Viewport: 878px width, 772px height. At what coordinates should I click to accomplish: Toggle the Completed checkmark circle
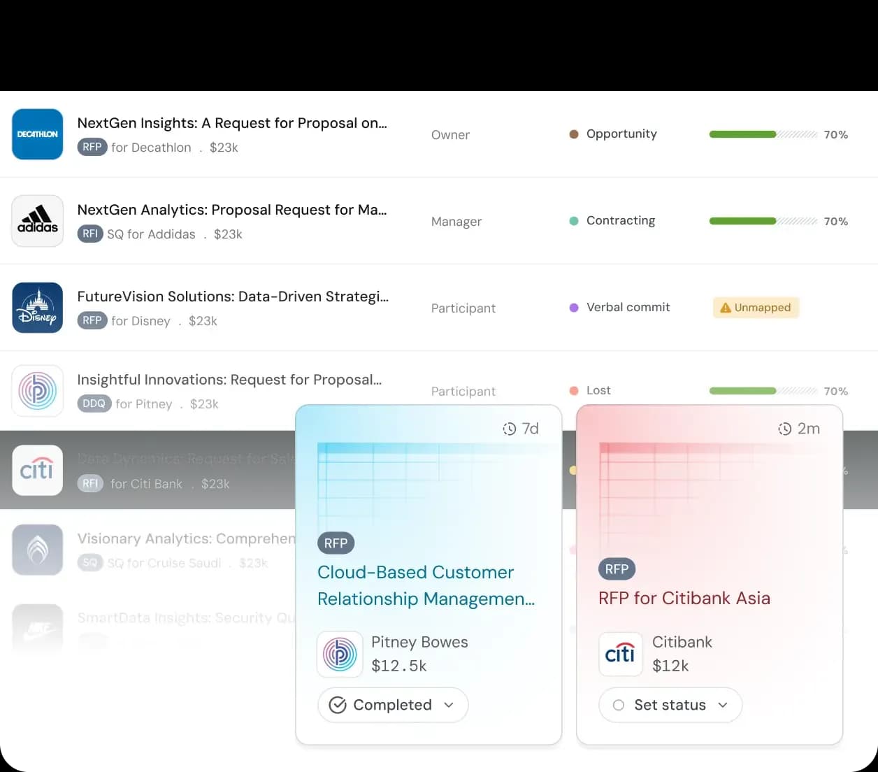pos(338,705)
